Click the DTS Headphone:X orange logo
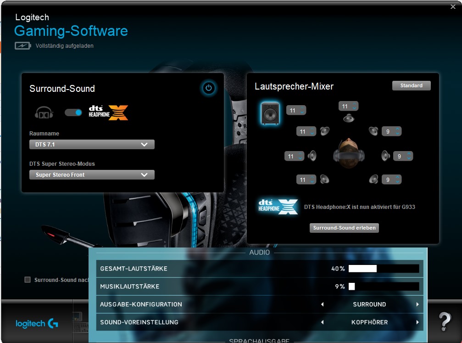The width and height of the screenshot is (462, 343). click(x=108, y=112)
